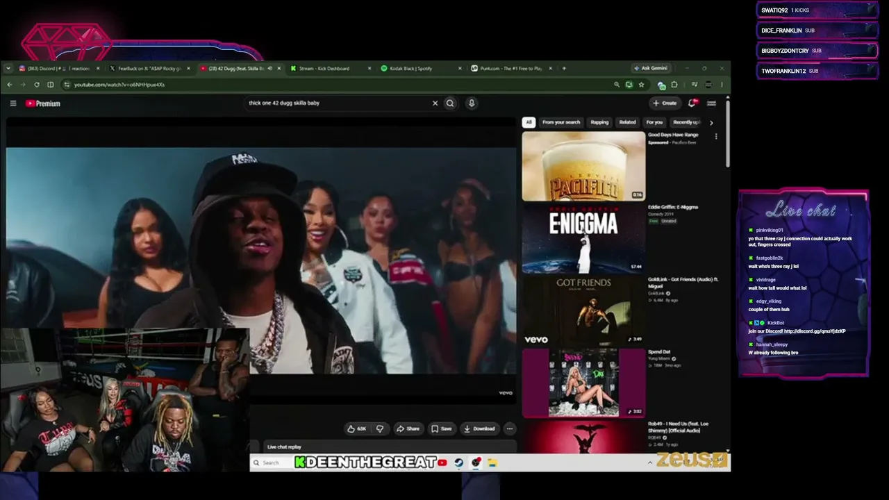Click the browser address bar URL
Image resolution: width=889 pixels, height=500 pixels.
(x=119, y=85)
